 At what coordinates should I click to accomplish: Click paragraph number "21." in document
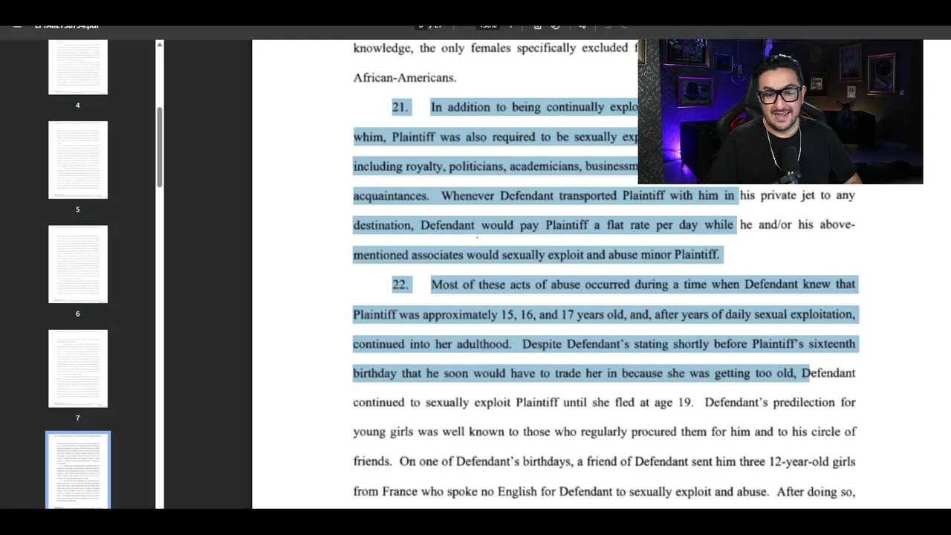(400, 107)
